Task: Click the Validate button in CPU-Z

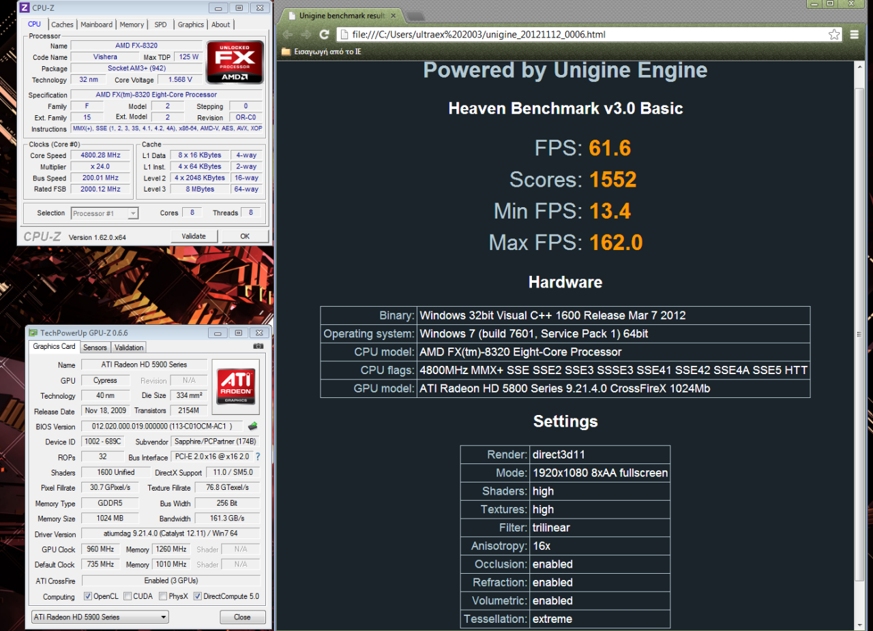Action: (194, 236)
